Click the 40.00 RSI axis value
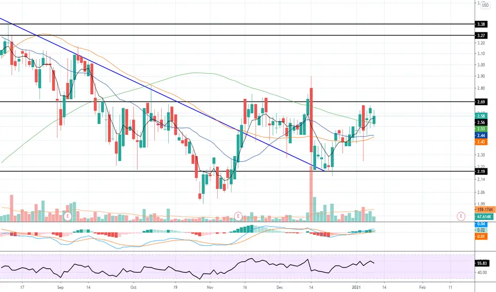 pos(482,272)
